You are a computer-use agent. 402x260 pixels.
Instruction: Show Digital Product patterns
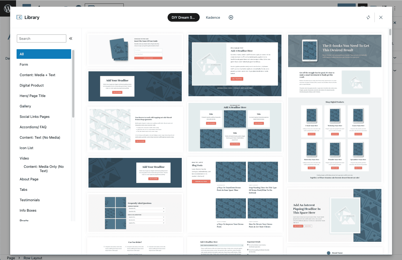point(32,85)
